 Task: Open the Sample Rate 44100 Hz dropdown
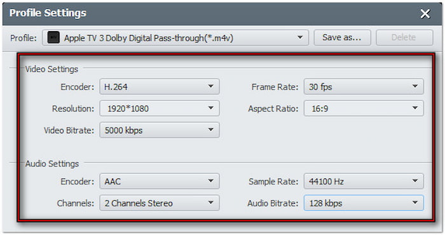364,181
